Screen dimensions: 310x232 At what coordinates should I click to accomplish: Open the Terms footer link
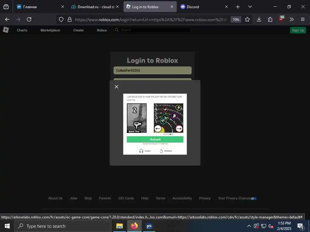click(x=160, y=198)
